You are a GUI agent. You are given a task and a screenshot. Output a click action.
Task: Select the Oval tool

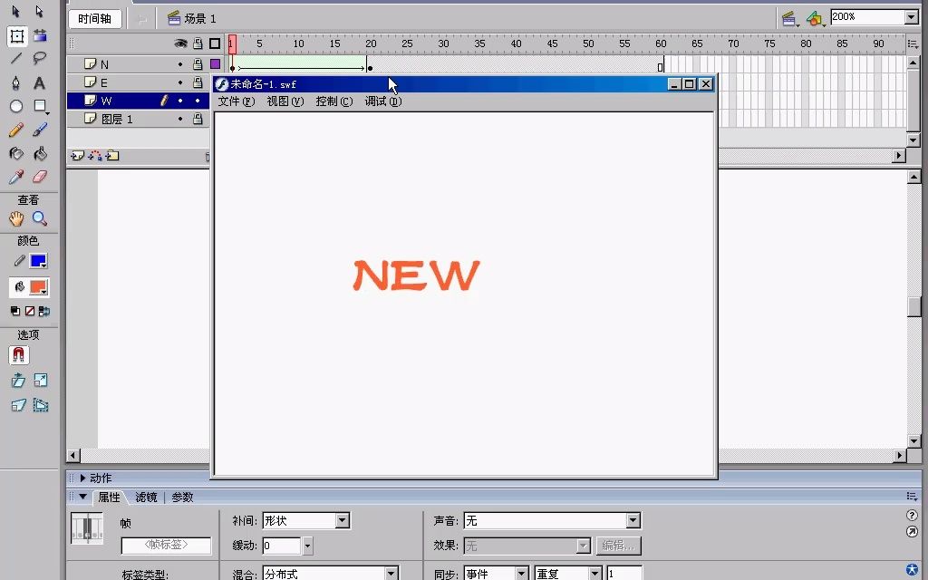(x=16, y=107)
